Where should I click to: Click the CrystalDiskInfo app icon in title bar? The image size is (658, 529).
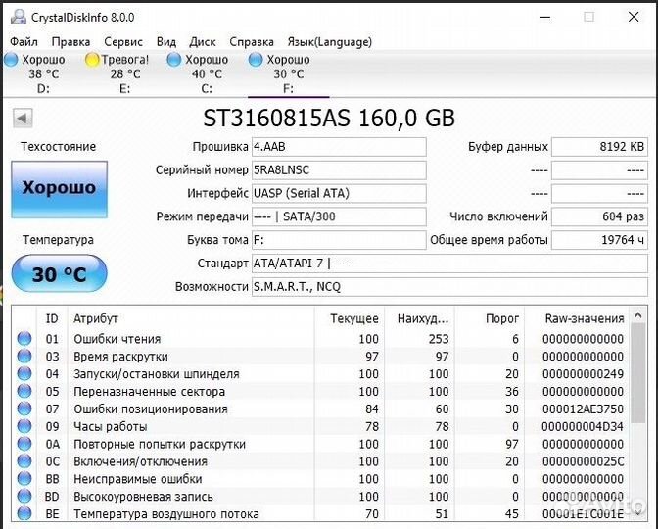click(x=19, y=17)
